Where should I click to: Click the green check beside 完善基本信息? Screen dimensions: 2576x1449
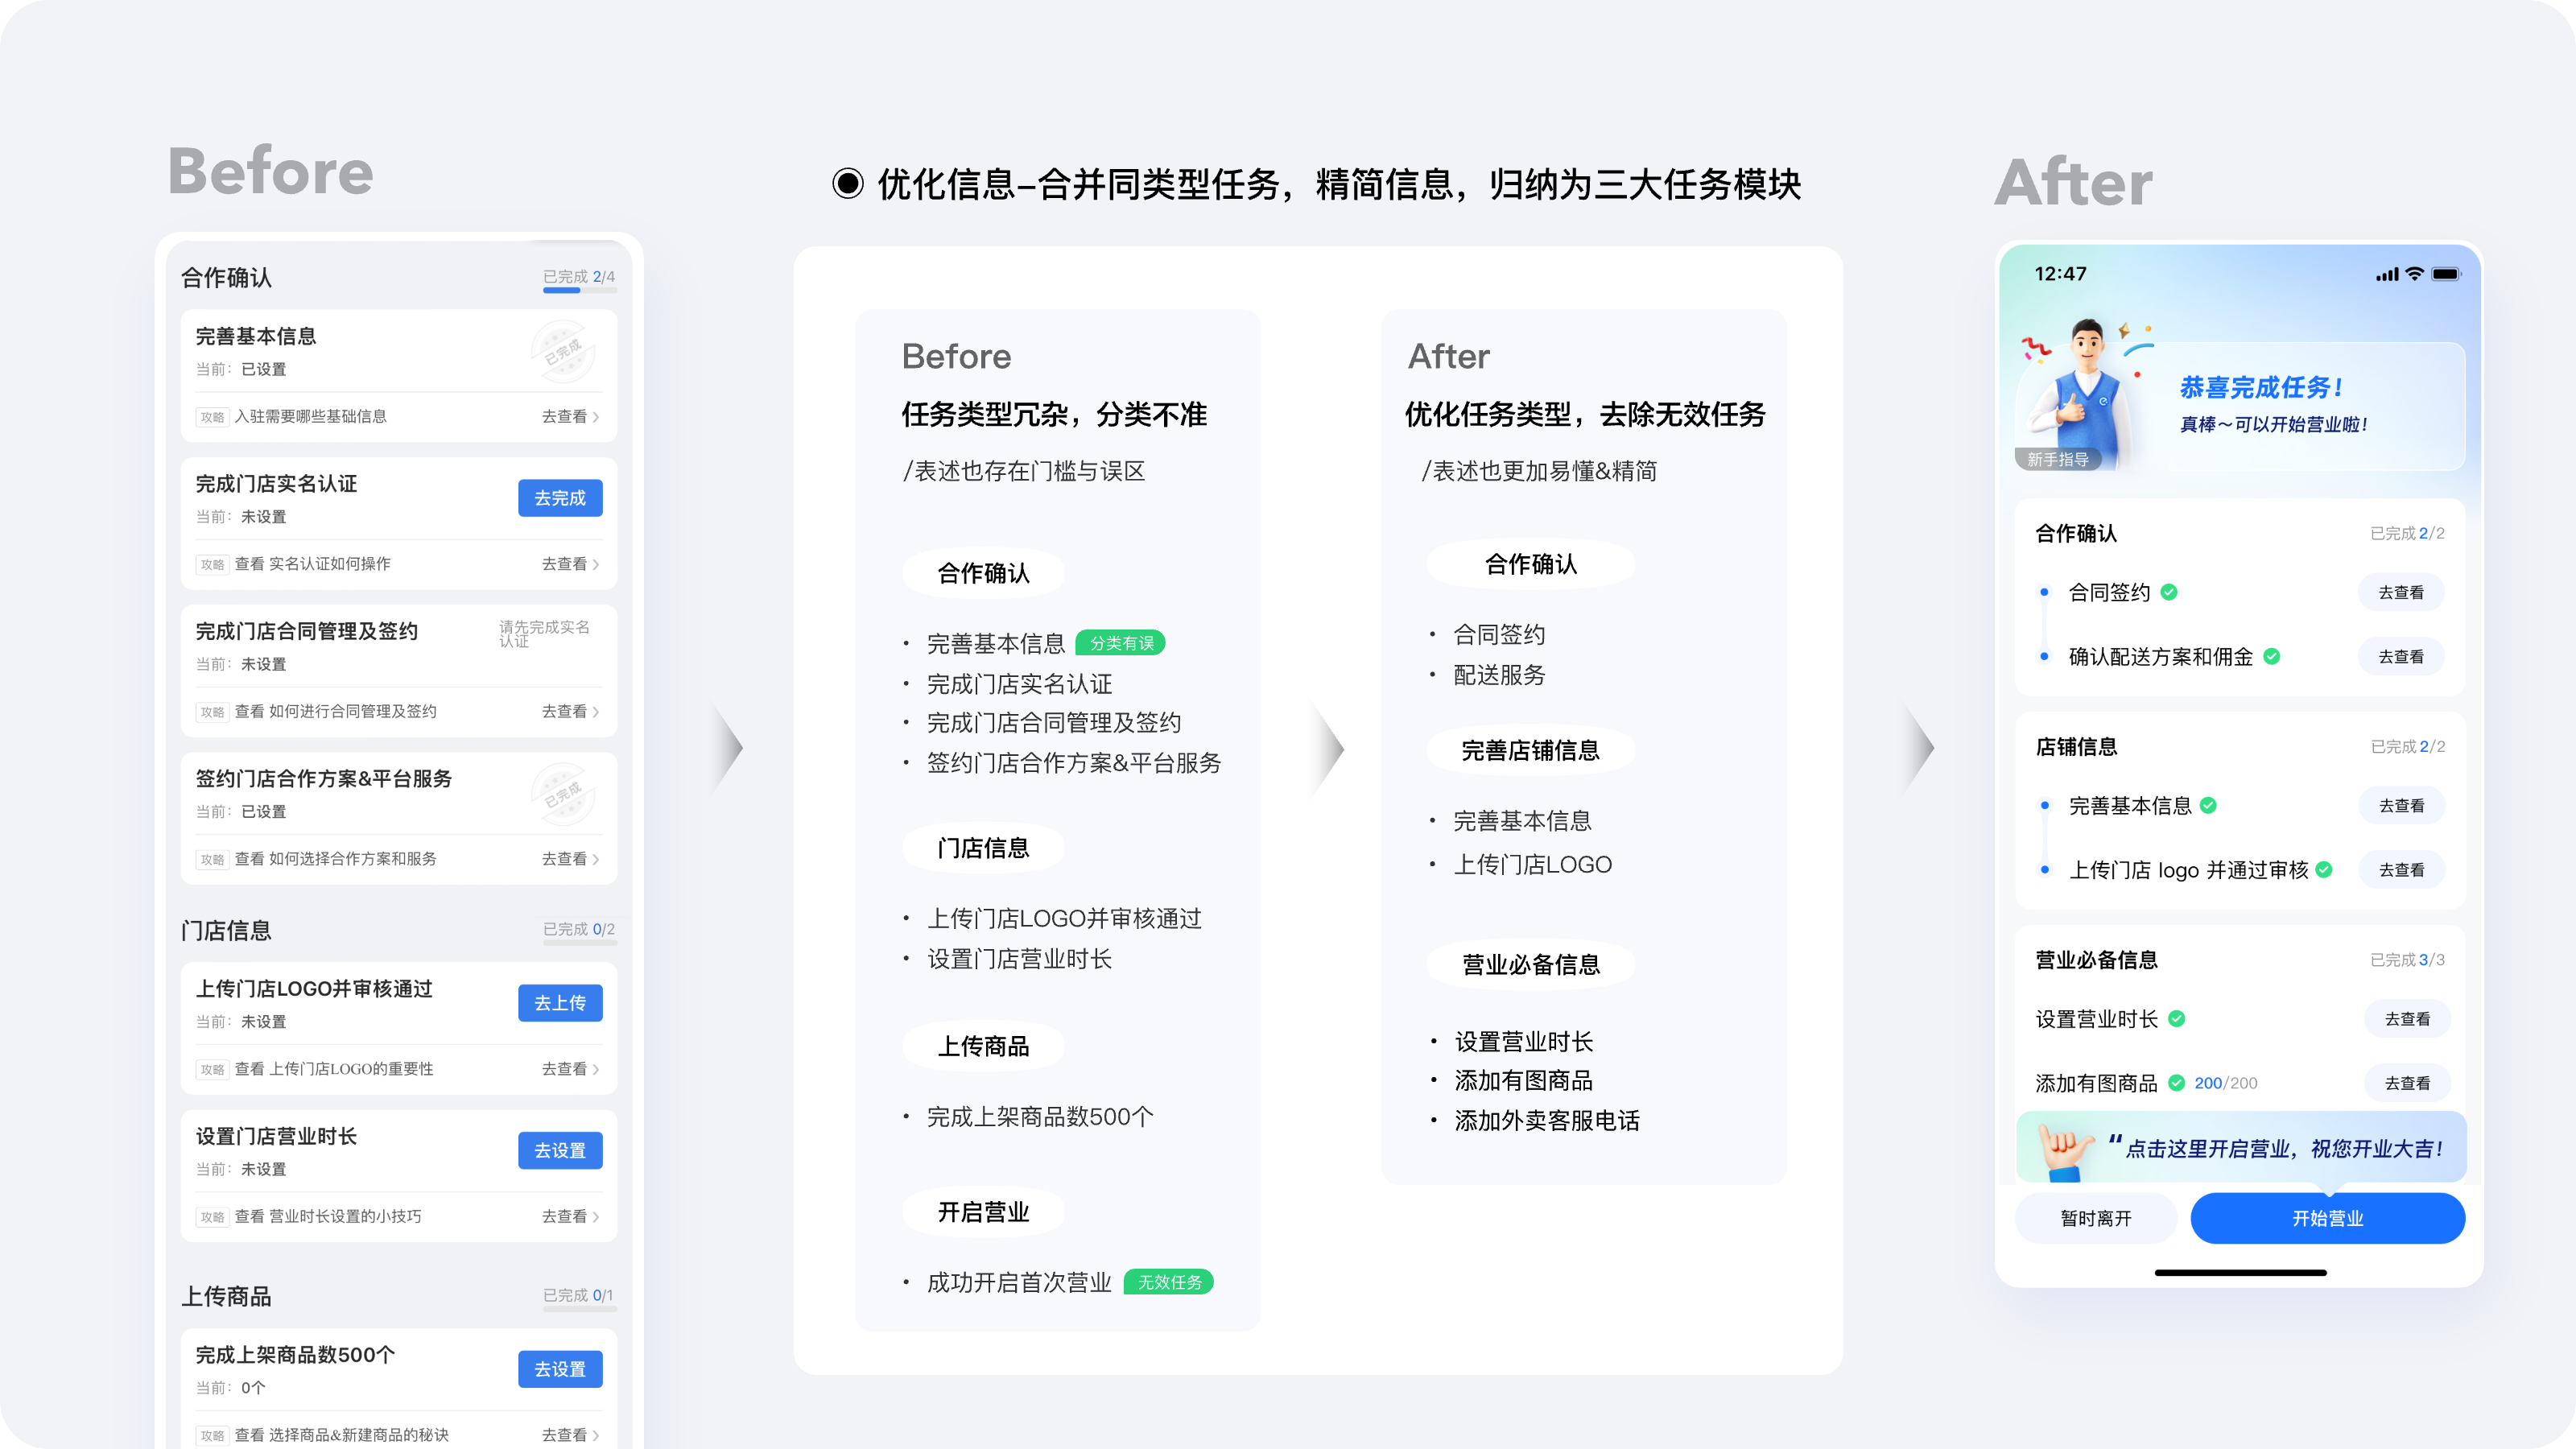click(x=2209, y=805)
